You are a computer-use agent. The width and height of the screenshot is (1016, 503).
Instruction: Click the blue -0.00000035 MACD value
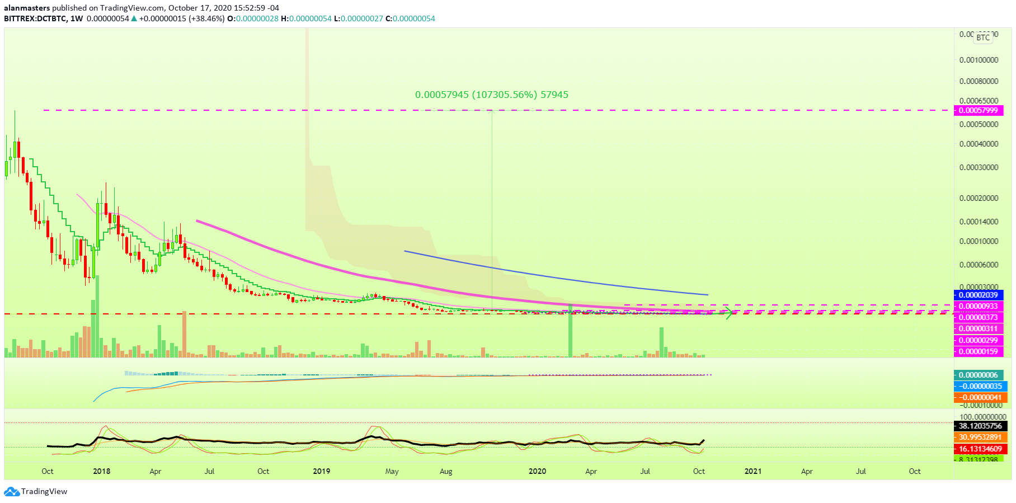coord(981,386)
